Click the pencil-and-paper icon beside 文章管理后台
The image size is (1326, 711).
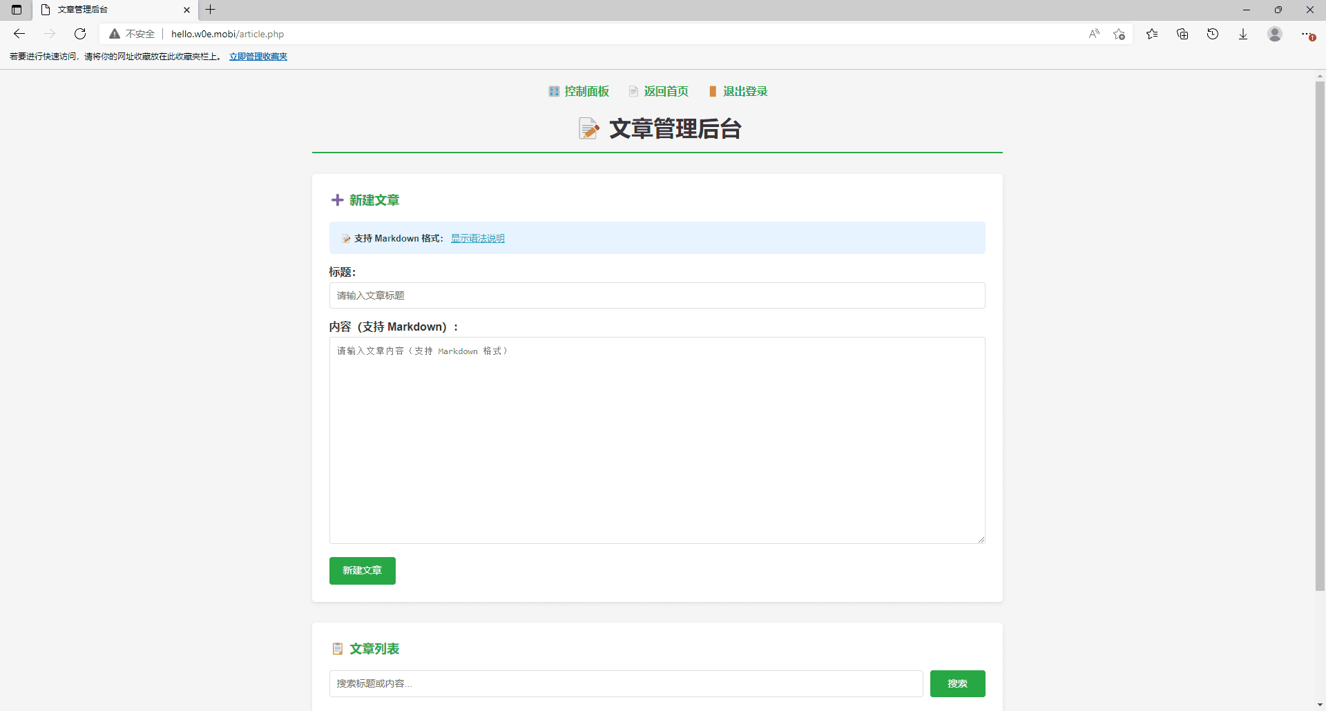(x=588, y=128)
